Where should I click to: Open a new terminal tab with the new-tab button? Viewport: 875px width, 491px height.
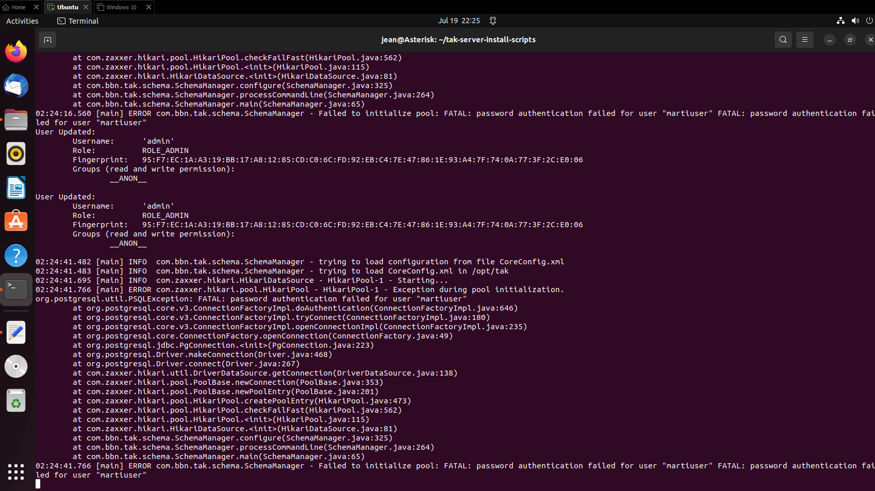pos(47,40)
